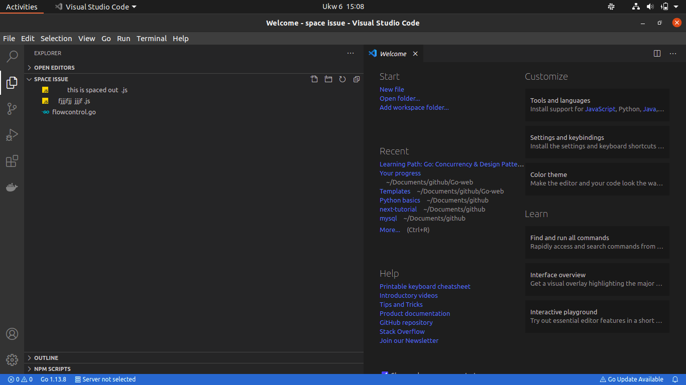
Task: Open the Docker sidebar view
Action: click(12, 187)
